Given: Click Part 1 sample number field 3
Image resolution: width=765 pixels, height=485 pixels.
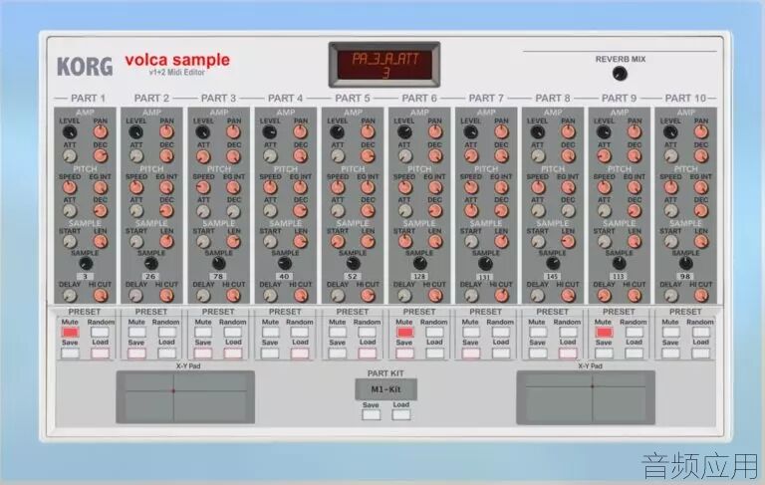Looking at the screenshot, I should click(x=86, y=277).
